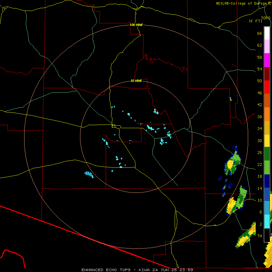Click the 50 legend value
The image size is (272, 272).
(260, 81)
